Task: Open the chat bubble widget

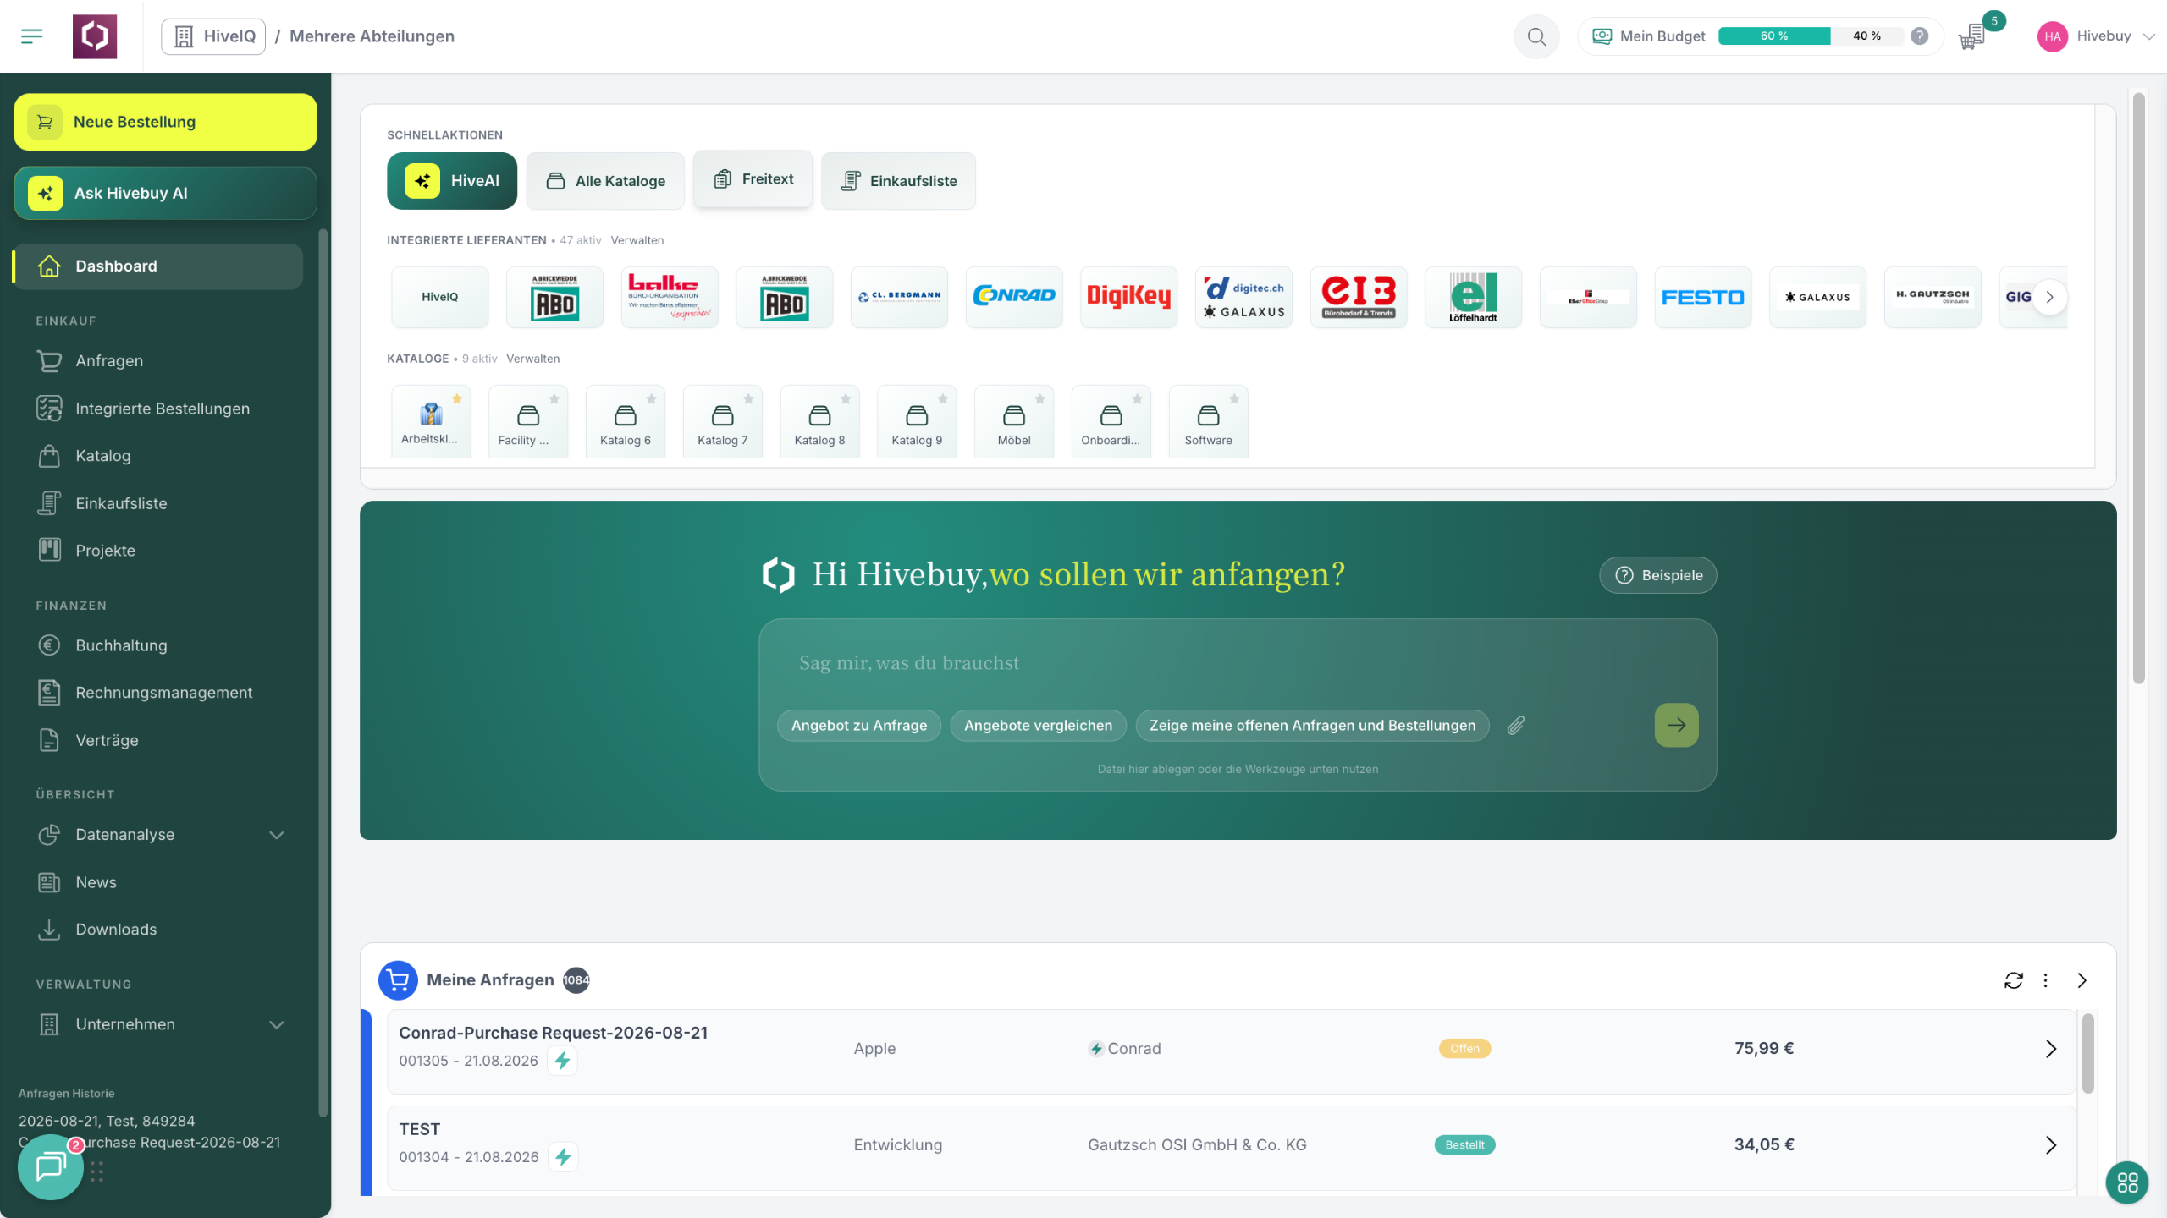Action: coord(51,1167)
